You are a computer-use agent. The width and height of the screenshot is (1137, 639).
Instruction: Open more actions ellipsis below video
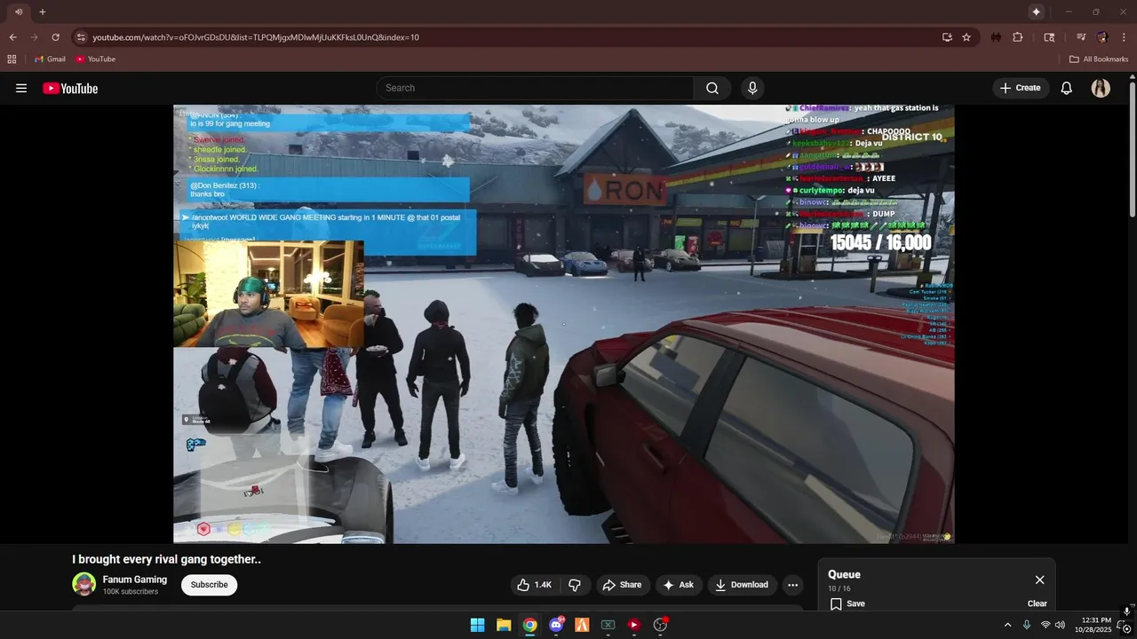[x=793, y=585]
